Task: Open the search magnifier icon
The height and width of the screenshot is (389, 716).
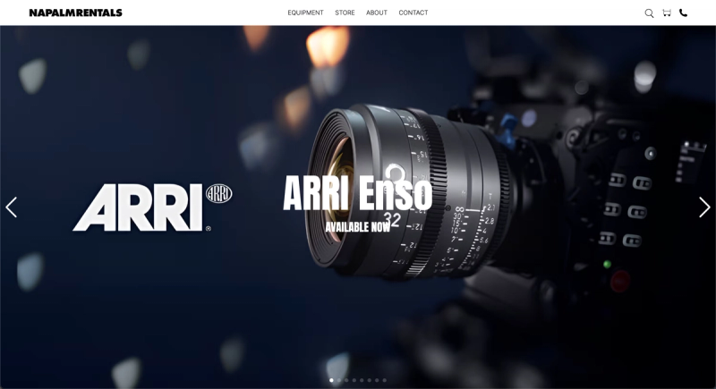Action: coord(649,13)
